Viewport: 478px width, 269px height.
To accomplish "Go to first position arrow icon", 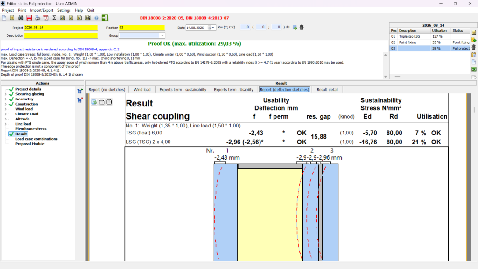I will [63, 18].
